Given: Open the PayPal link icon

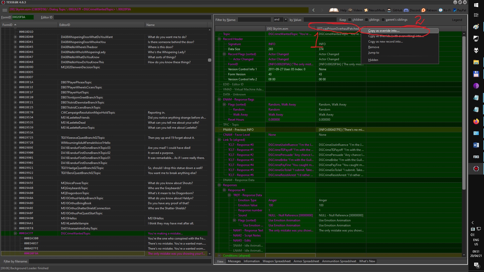Looking at the screenshot, I should (455, 10).
